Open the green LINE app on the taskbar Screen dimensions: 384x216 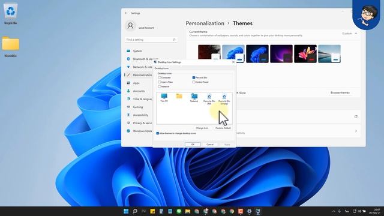tap(179, 211)
